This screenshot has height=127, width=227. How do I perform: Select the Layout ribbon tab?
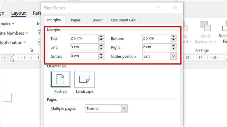18,13
